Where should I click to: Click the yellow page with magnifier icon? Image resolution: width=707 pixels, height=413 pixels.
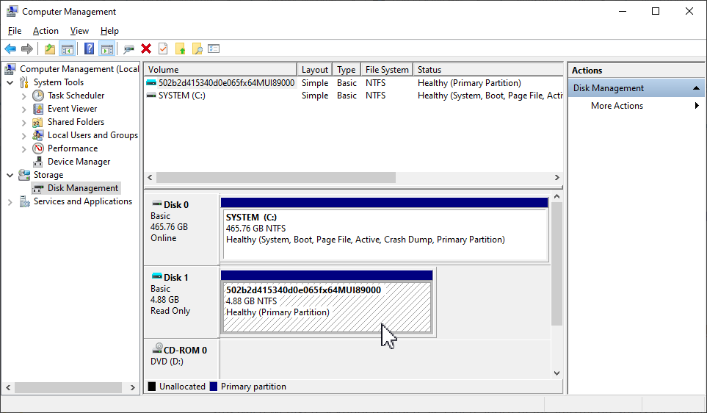click(x=197, y=49)
